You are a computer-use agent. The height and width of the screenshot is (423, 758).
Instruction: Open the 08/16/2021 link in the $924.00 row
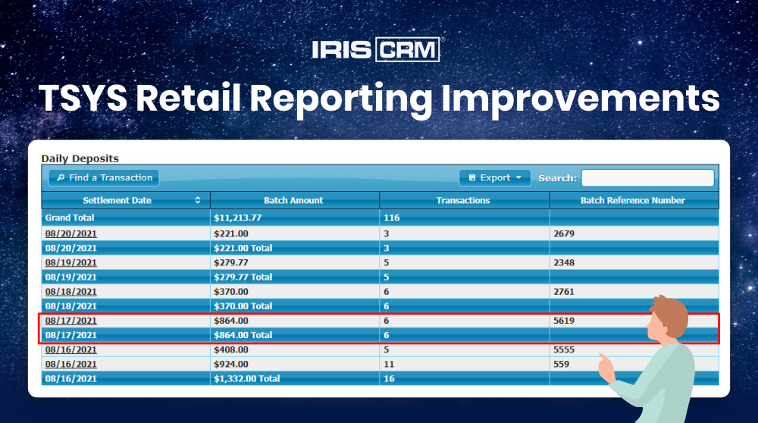tap(71, 364)
